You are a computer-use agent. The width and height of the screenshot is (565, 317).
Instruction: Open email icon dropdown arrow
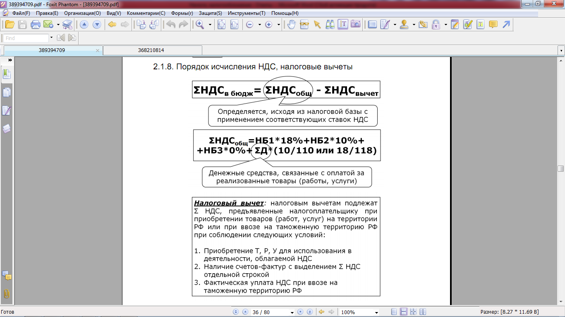click(58, 24)
